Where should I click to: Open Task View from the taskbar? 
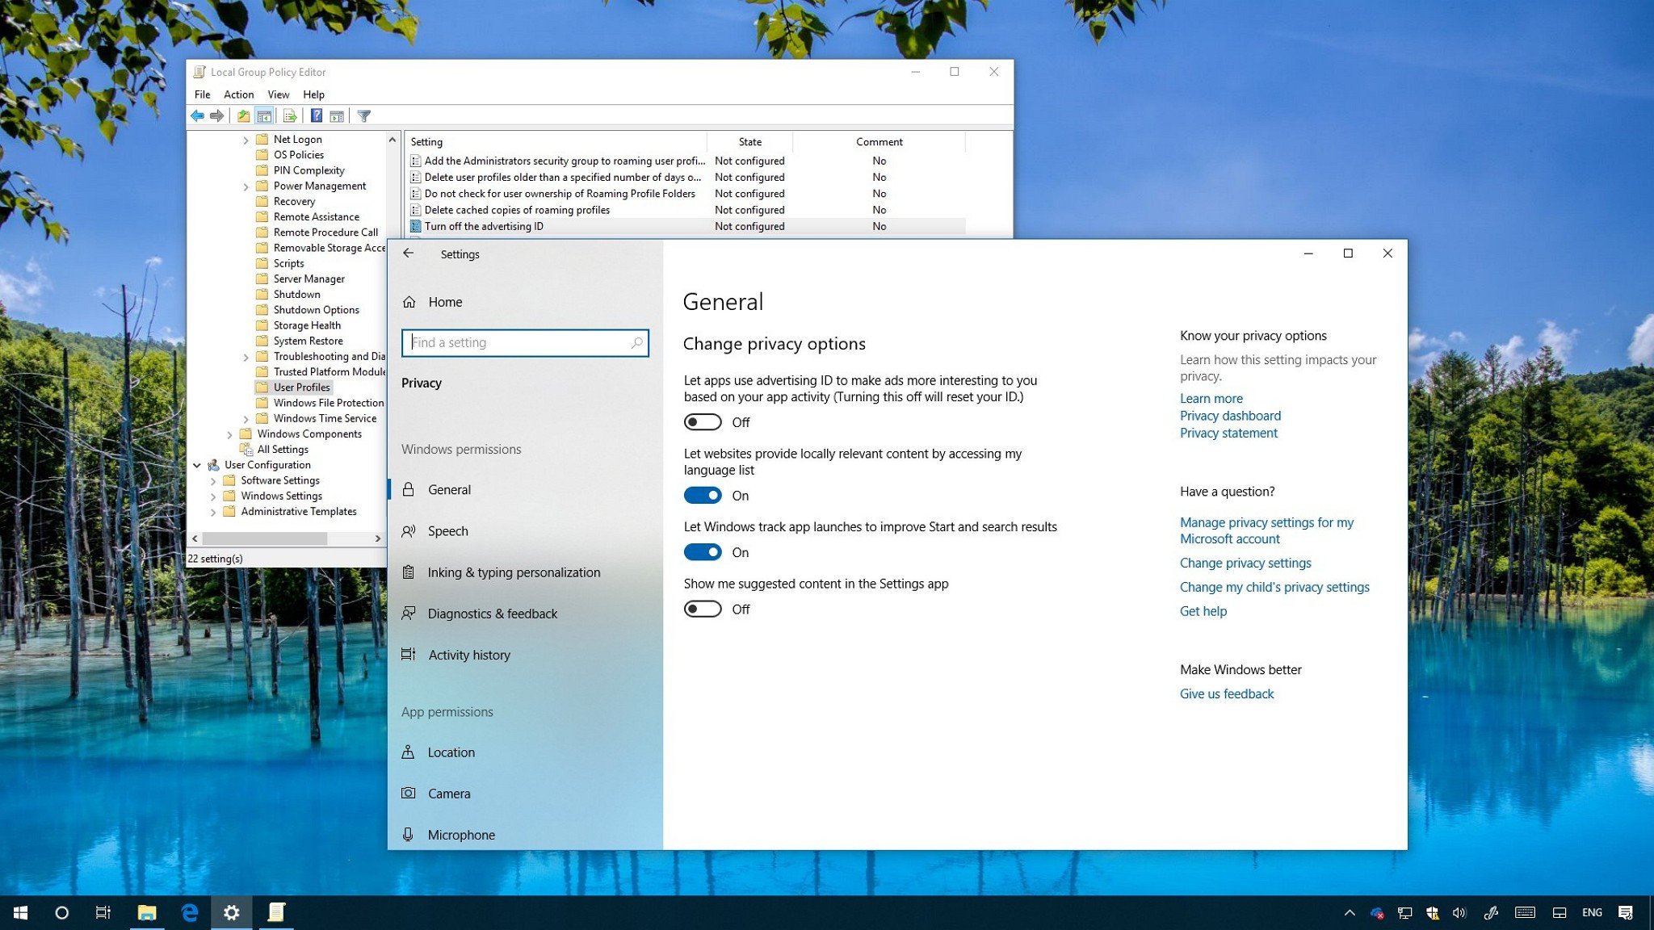click(103, 913)
